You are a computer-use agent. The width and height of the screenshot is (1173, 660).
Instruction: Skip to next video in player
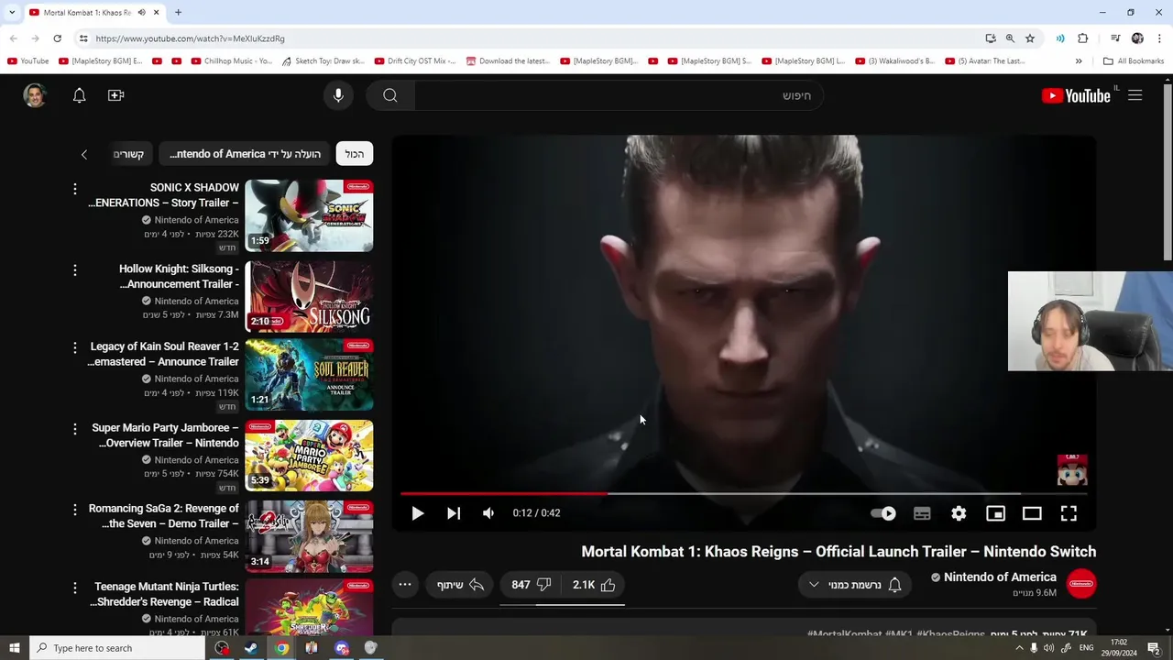click(454, 513)
